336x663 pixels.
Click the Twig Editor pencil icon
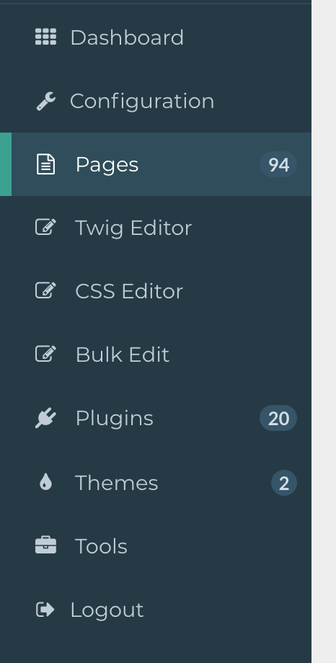[45, 227]
